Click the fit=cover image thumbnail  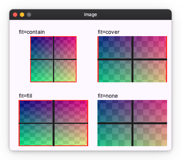132,59
